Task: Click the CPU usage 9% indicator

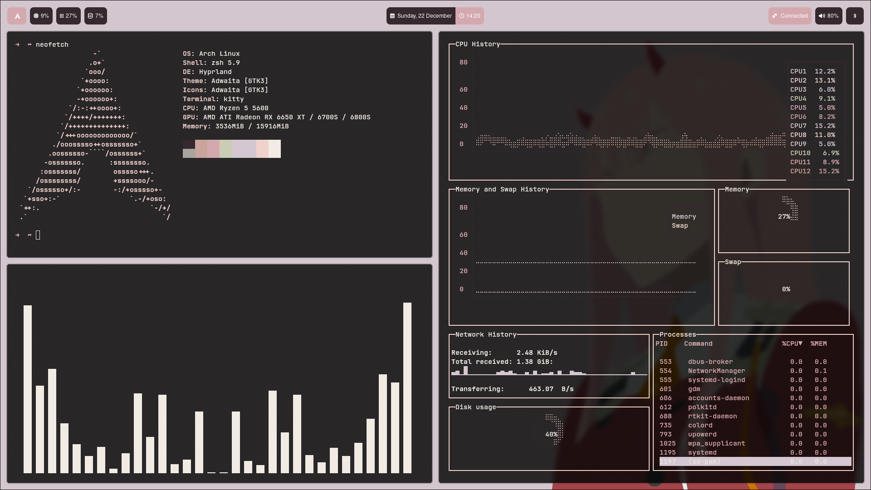Action: coord(41,16)
